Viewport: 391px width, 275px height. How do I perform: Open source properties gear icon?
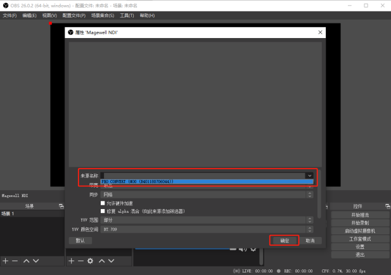[x=90, y=261]
